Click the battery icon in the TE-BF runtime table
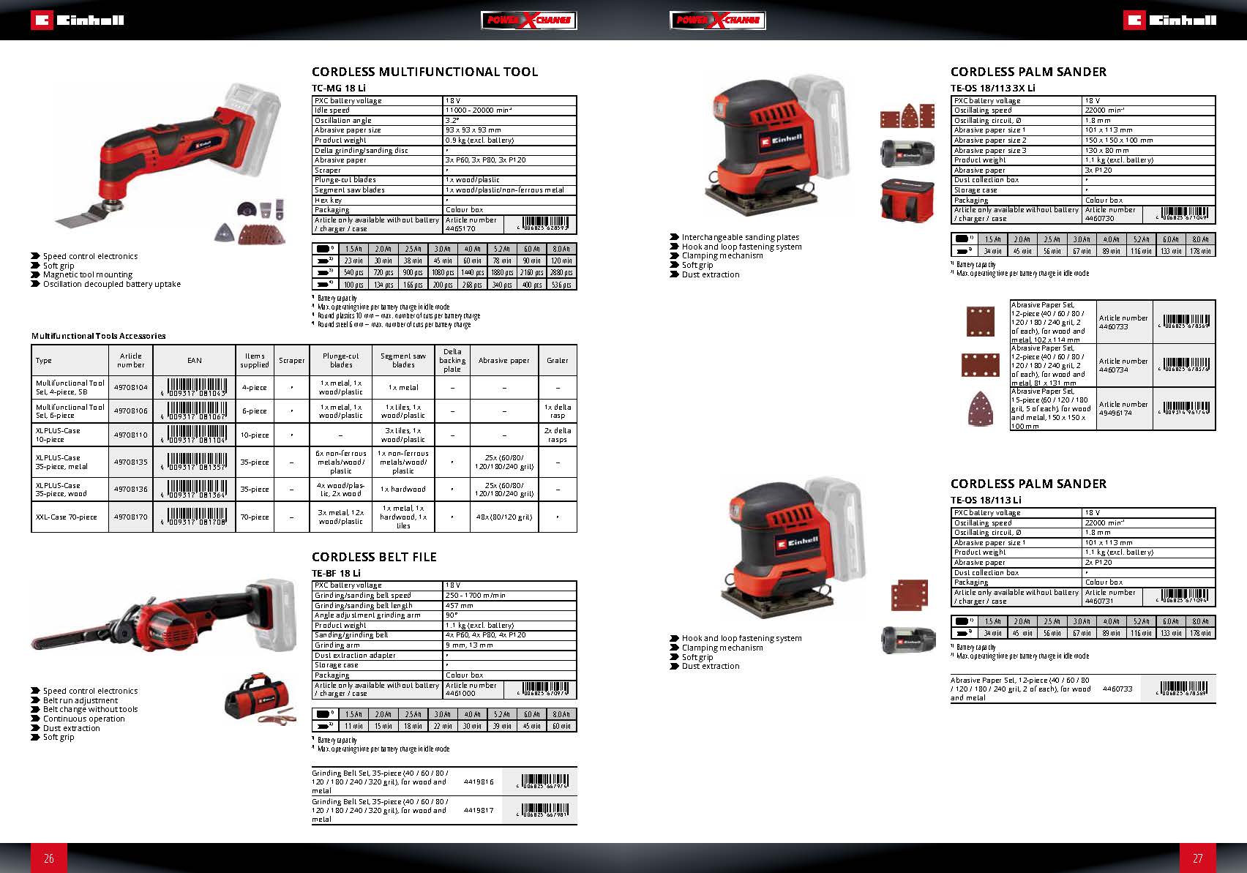The width and height of the screenshot is (1247, 873). click(x=323, y=714)
